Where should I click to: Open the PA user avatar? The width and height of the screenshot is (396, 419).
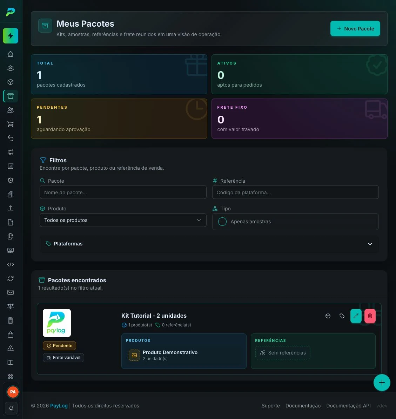coord(13,392)
